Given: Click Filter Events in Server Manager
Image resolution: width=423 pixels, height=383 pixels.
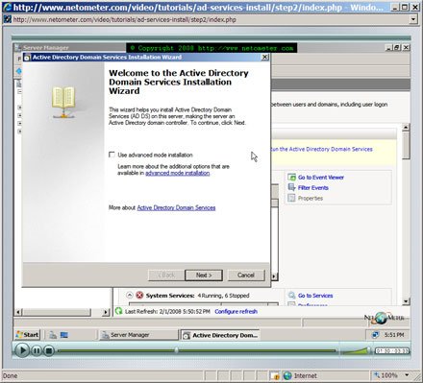Looking at the screenshot, I should tap(313, 188).
